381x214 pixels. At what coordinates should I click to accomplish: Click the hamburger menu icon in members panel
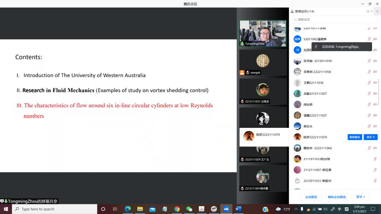click(x=377, y=11)
